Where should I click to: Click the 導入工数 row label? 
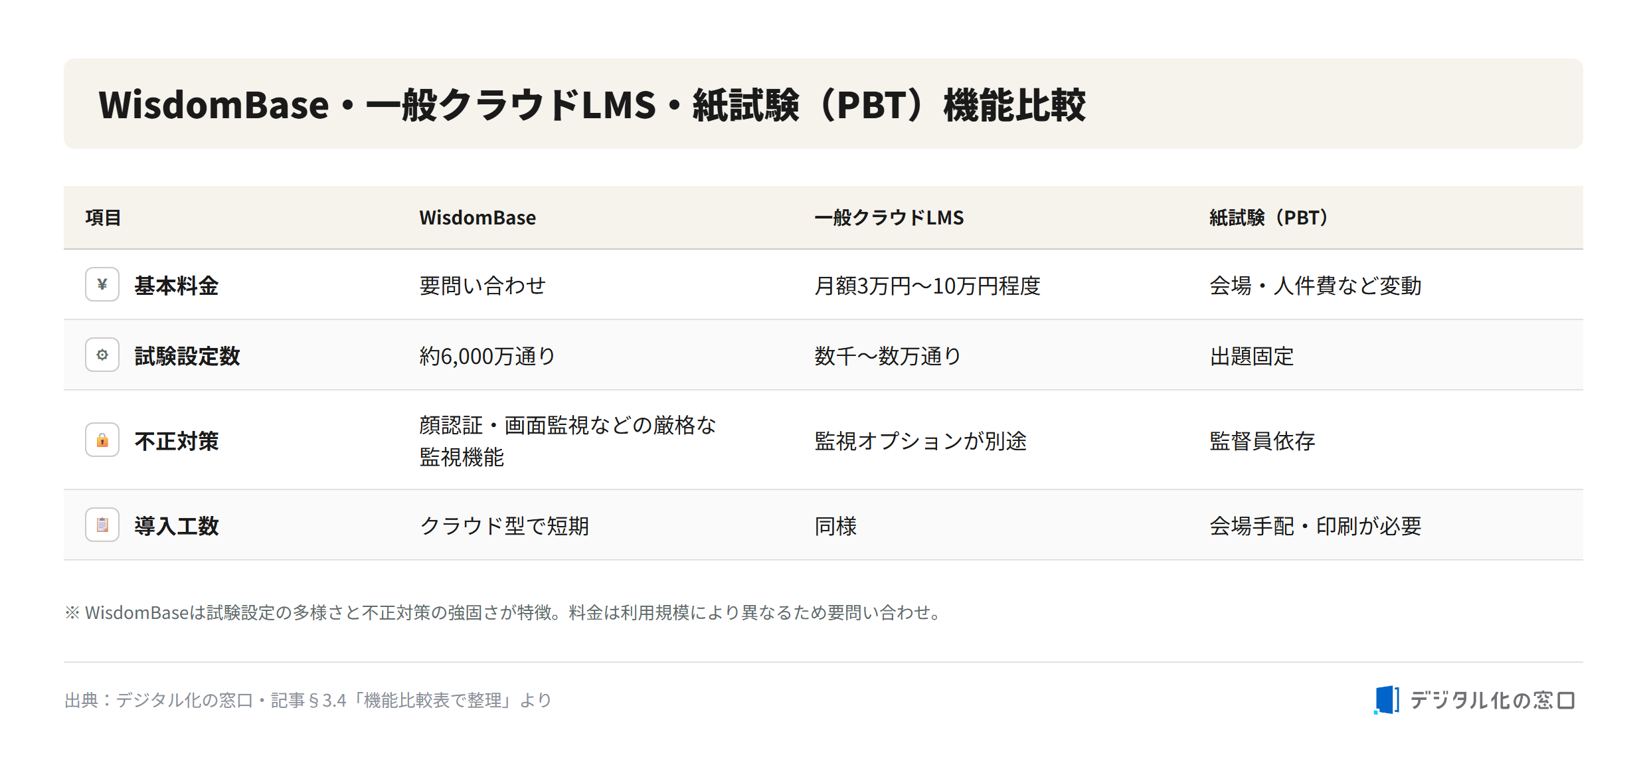[x=177, y=526]
